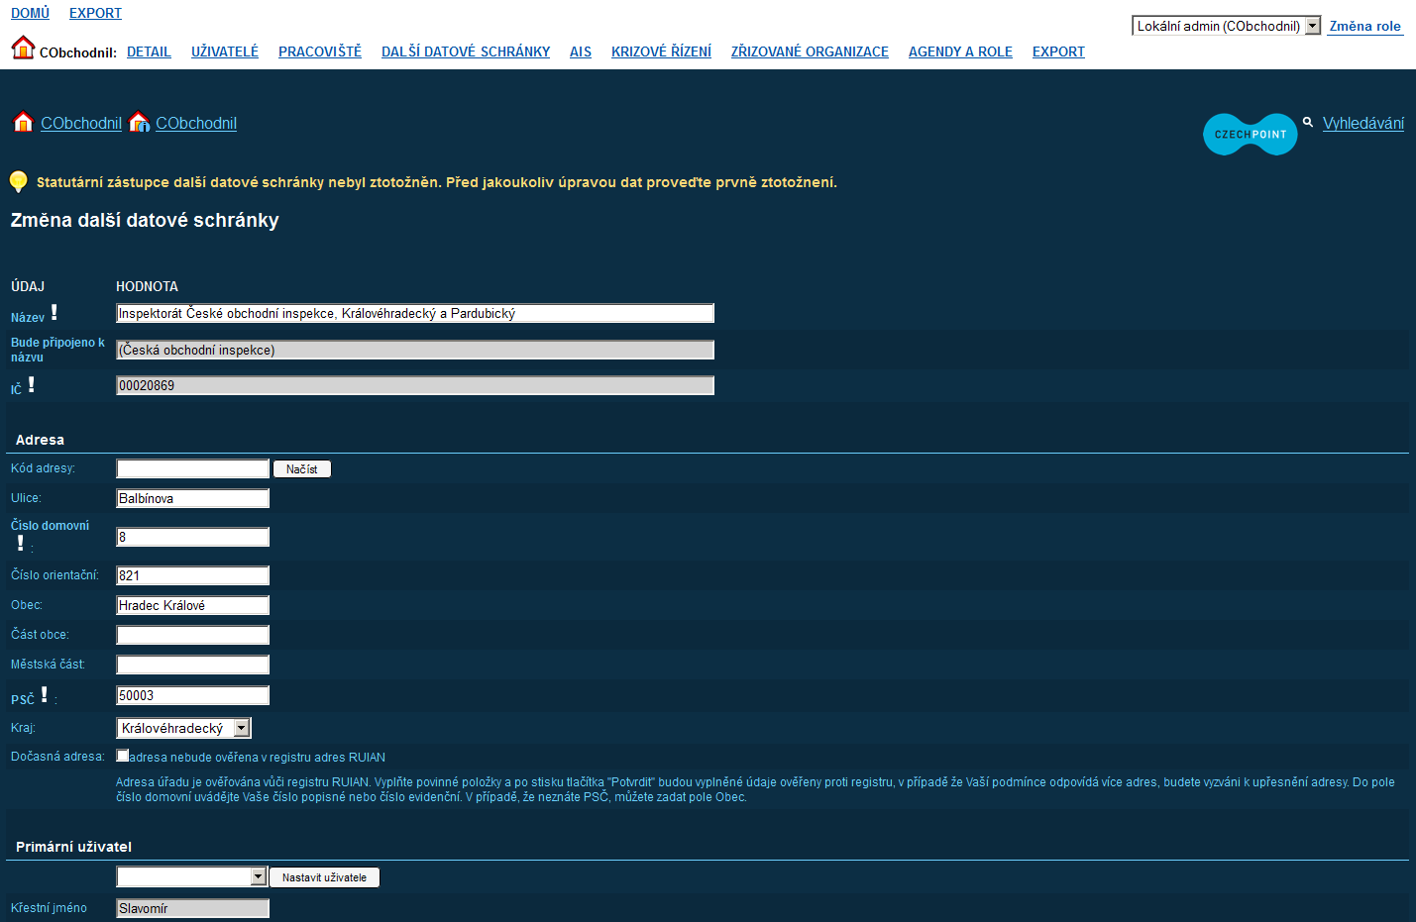Click the Adresa section heading
1416x922 pixels.
coord(40,440)
